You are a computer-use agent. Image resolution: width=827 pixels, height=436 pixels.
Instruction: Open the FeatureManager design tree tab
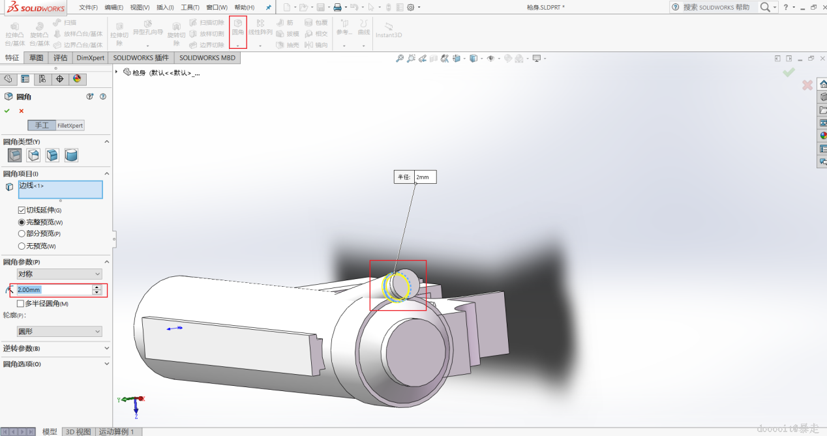click(8, 79)
